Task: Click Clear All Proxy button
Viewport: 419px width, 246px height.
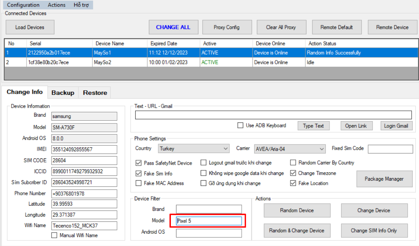Action: pos(281,27)
